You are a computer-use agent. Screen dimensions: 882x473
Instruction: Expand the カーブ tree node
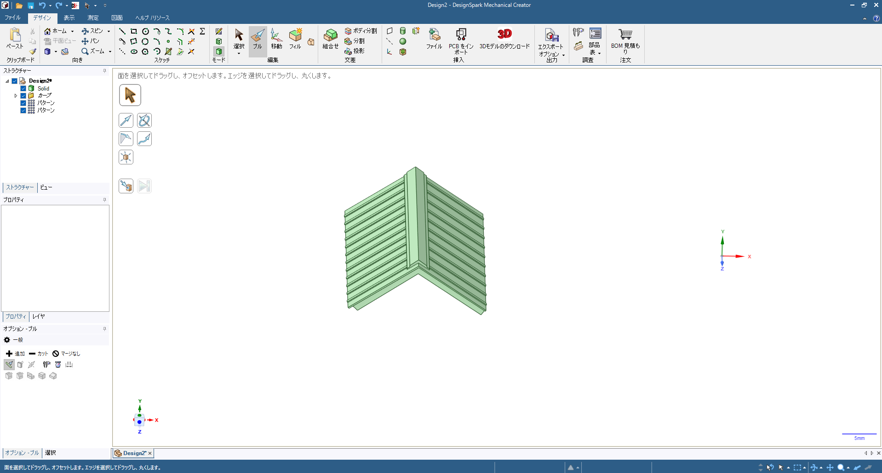pyautogui.click(x=16, y=96)
